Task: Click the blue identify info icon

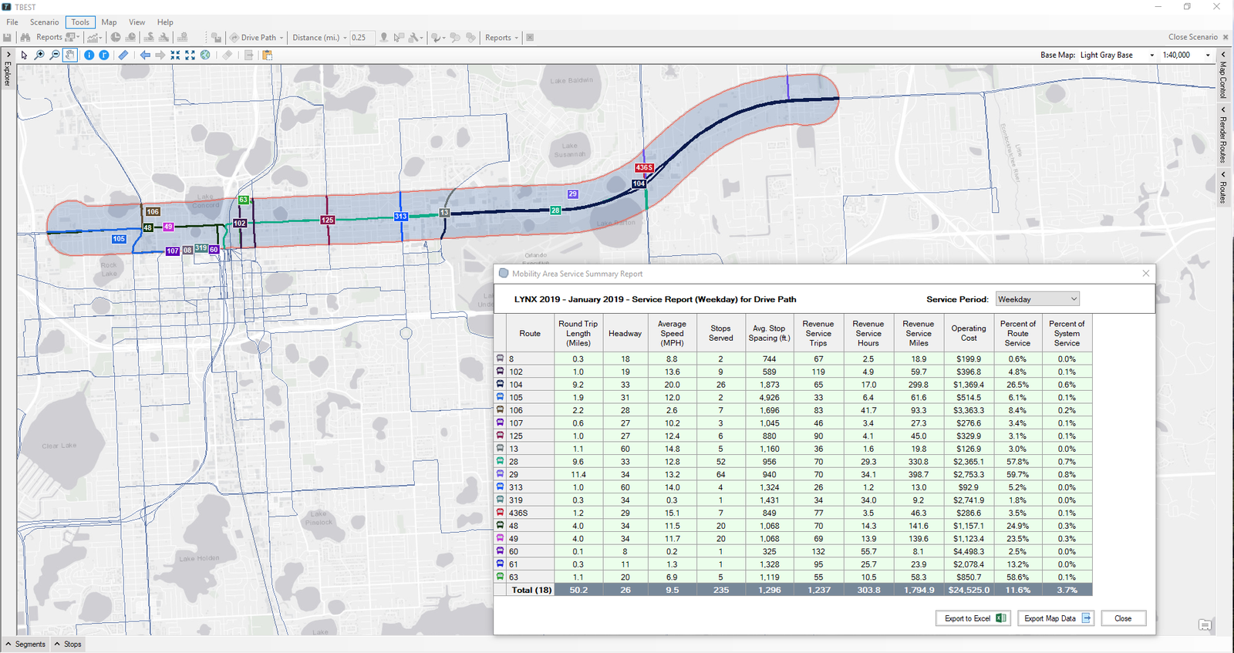Action: coord(89,55)
